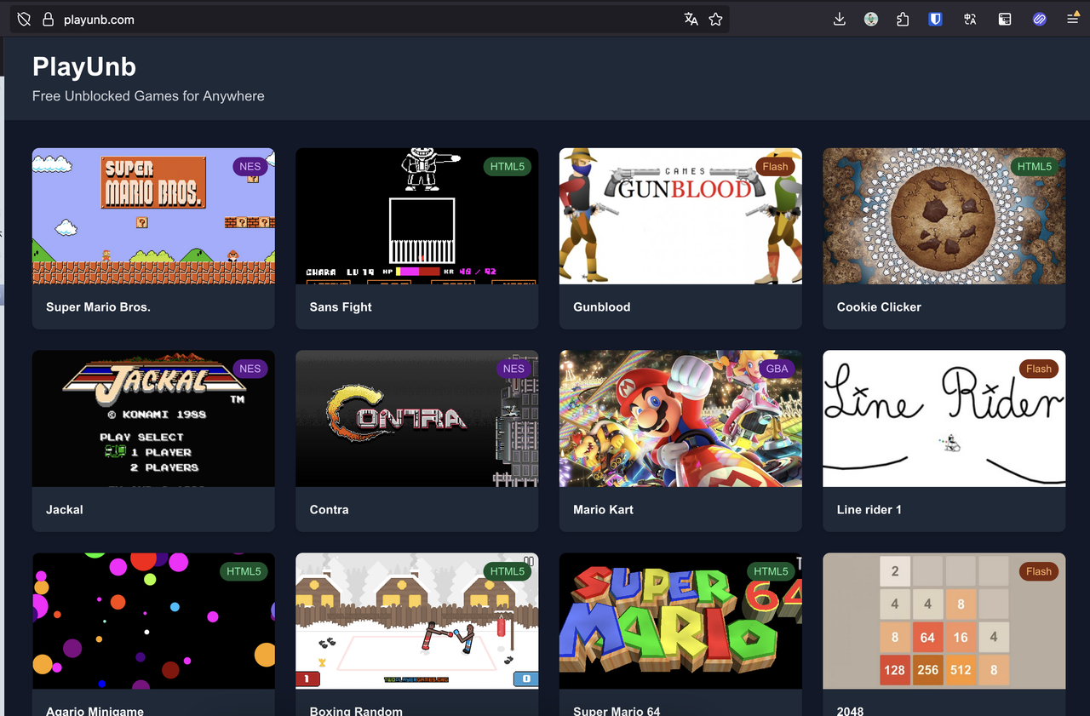The width and height of the screenshot is (1090, 716).
Task: Click the Jackal game title
Action: [x=65, y=510]
